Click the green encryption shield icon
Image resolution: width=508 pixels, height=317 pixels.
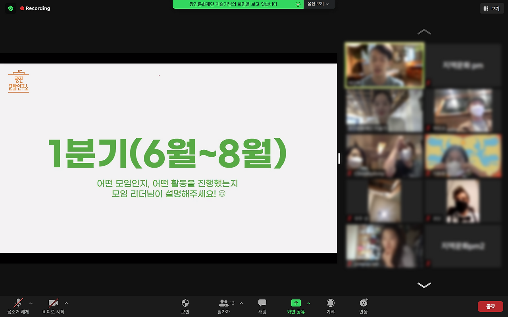click(11, 8)
